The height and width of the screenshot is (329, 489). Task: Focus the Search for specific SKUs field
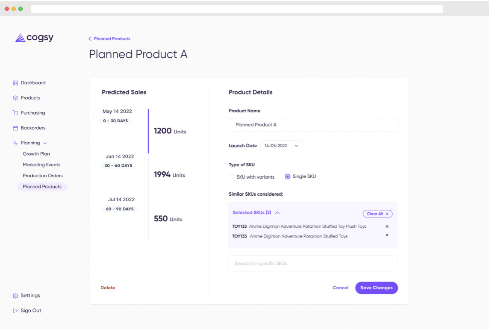[313, 264]
